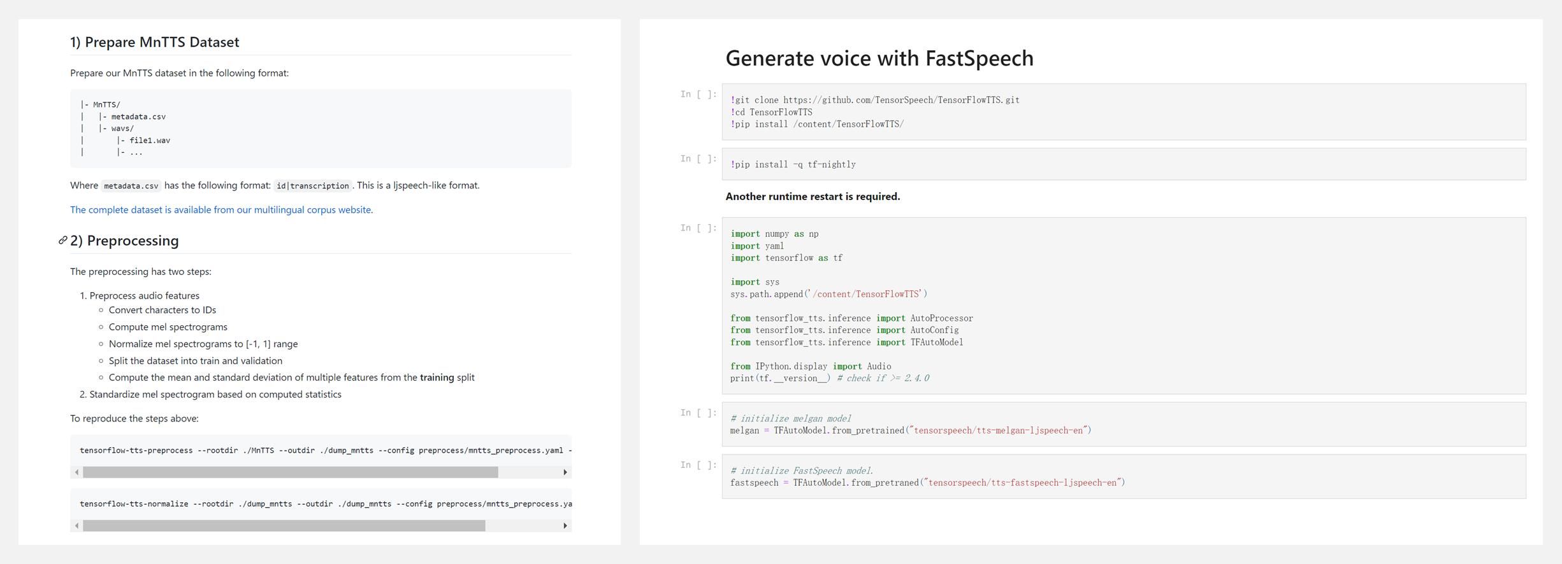Click 'Convert characters to IDs' list item
The image size is (1562, 564).
[163, 310]
